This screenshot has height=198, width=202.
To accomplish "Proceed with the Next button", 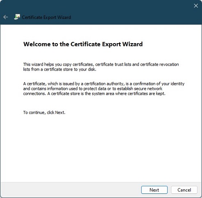I will coord(154,190).
